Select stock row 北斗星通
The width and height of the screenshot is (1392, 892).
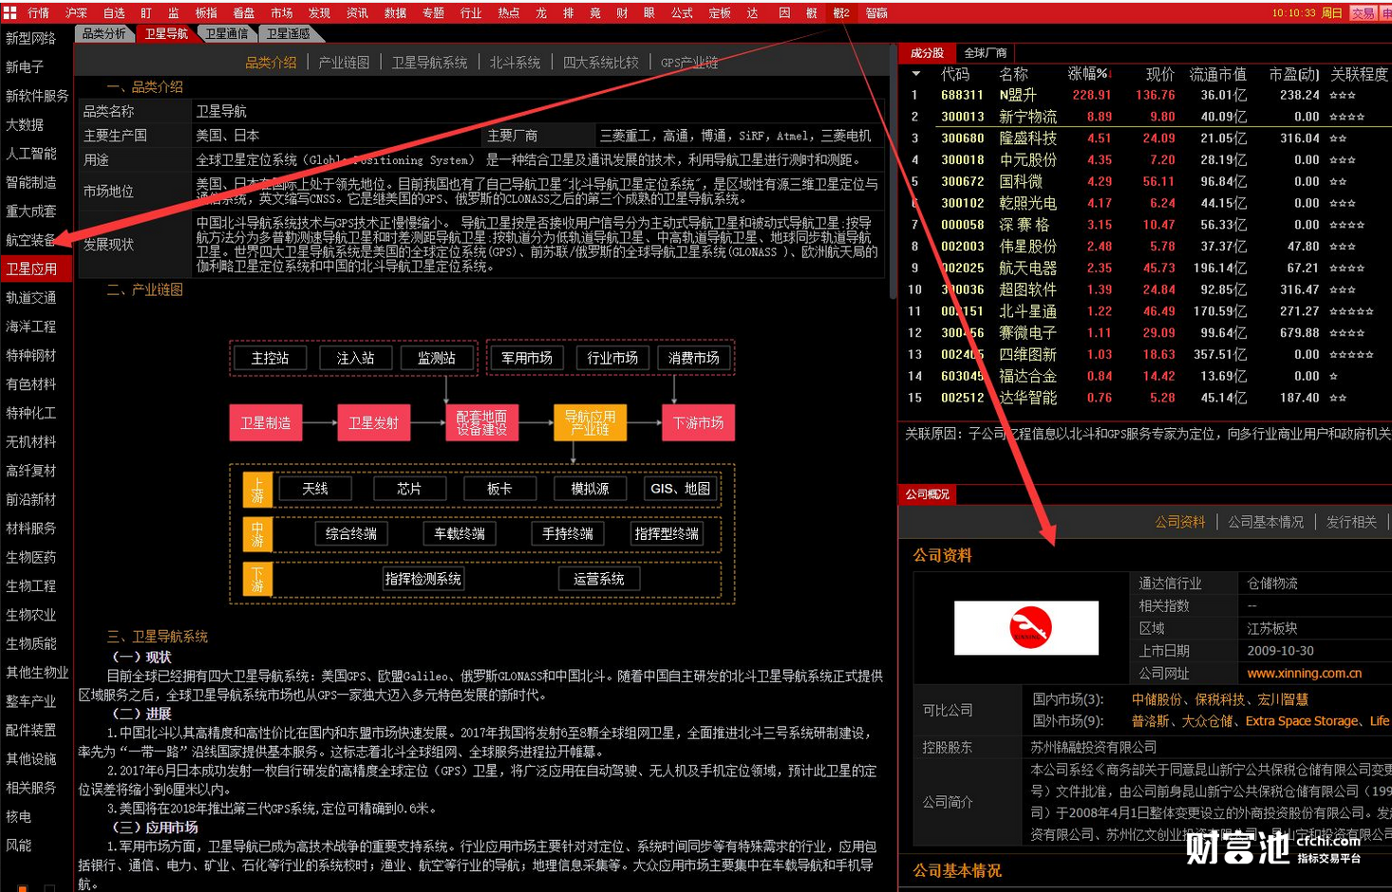[x=1145, y=311]
